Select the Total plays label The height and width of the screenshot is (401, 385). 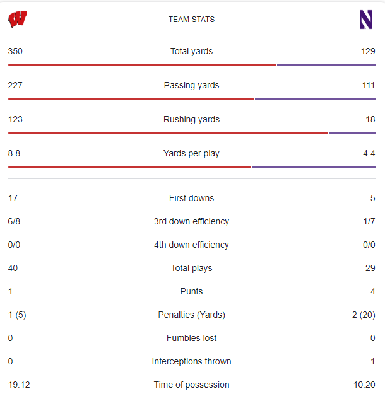191,268
